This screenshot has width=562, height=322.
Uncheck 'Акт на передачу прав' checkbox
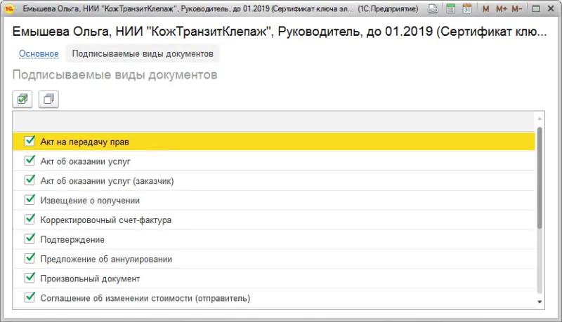30,141
